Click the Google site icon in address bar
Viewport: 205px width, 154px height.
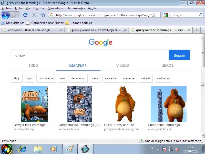click(x=52, y=15)
